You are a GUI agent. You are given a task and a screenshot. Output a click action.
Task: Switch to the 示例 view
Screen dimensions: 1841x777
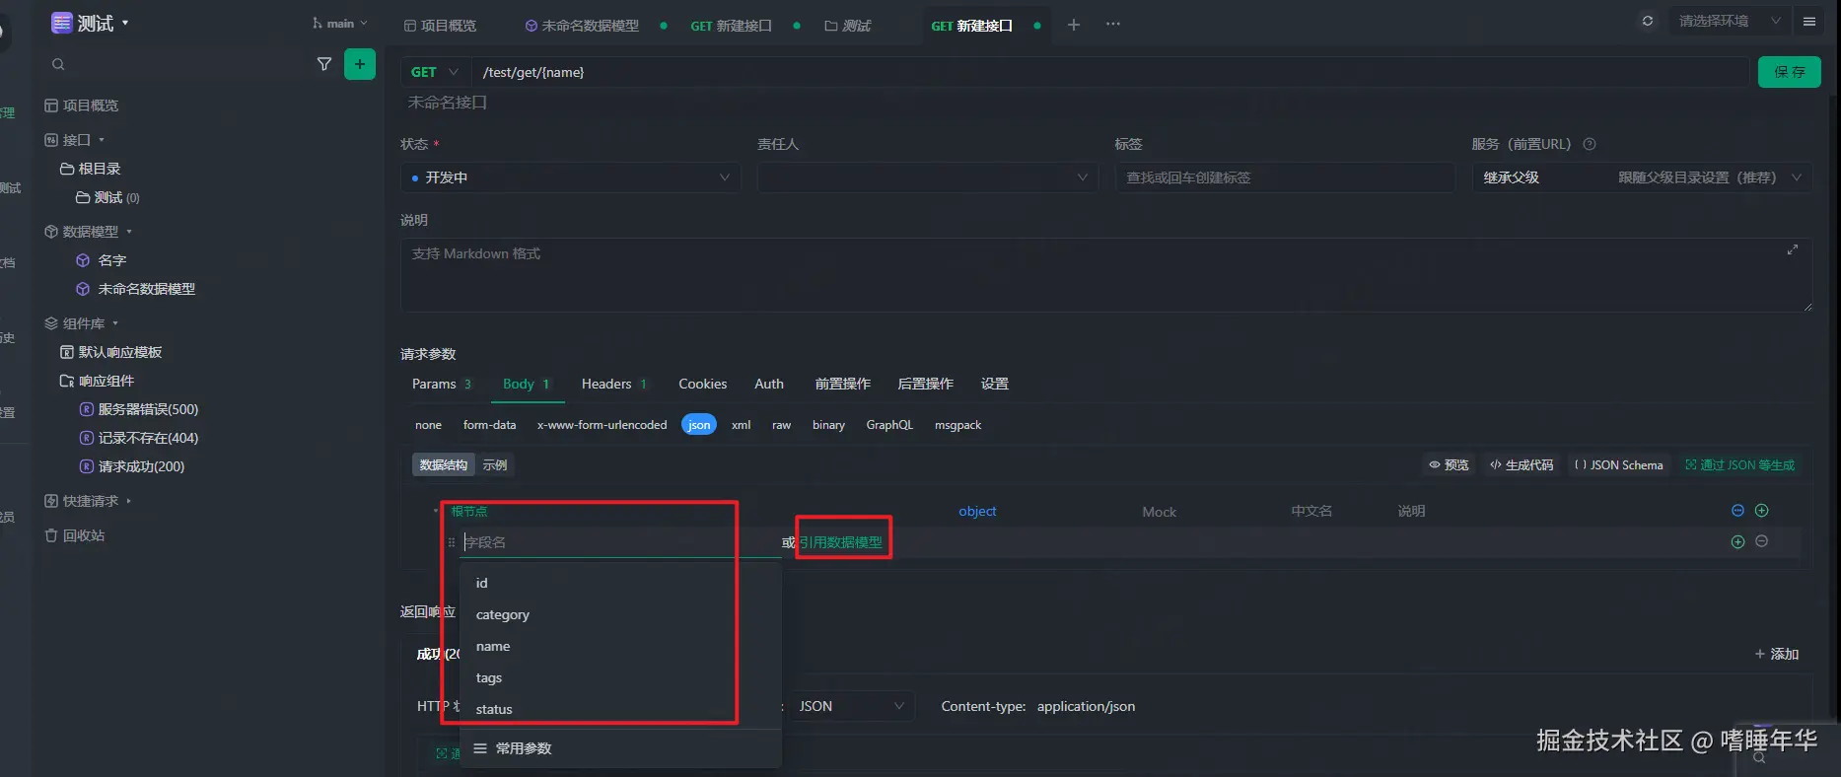[495, 464]
